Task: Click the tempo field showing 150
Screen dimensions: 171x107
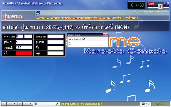Action: [x=24, y=48]
